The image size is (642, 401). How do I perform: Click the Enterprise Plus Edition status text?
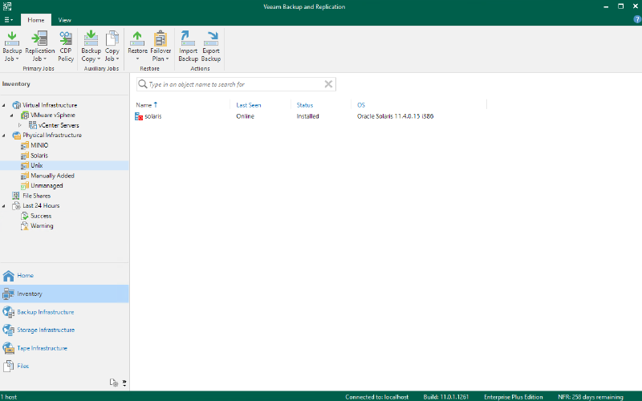(x=514, y=397)
